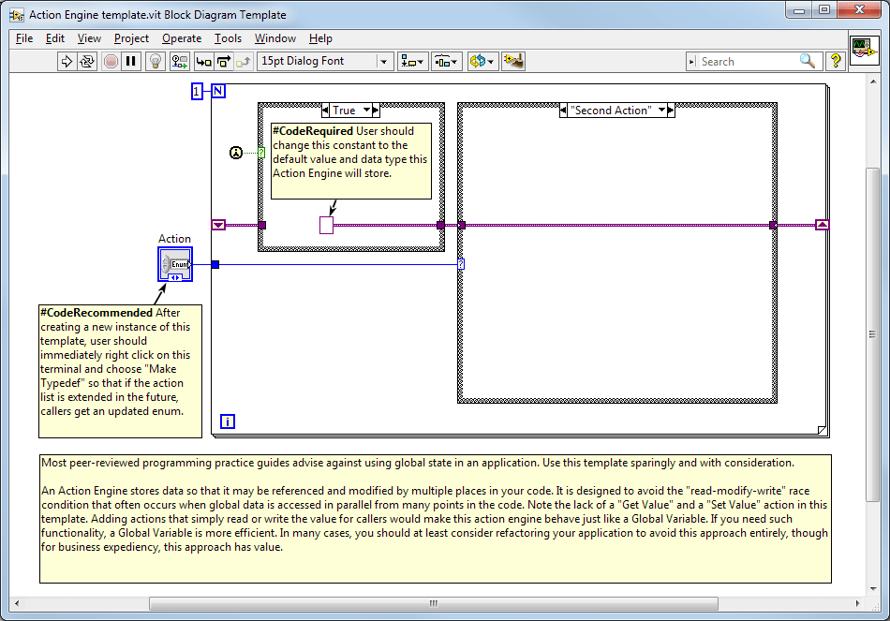Click the LabVIEW title bar icon
This screenshot has width=890, height=621.
click(17, 15)
